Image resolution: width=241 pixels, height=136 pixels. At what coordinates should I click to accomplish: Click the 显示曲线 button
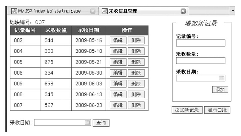pyautogui.click(x=217, y=110)
